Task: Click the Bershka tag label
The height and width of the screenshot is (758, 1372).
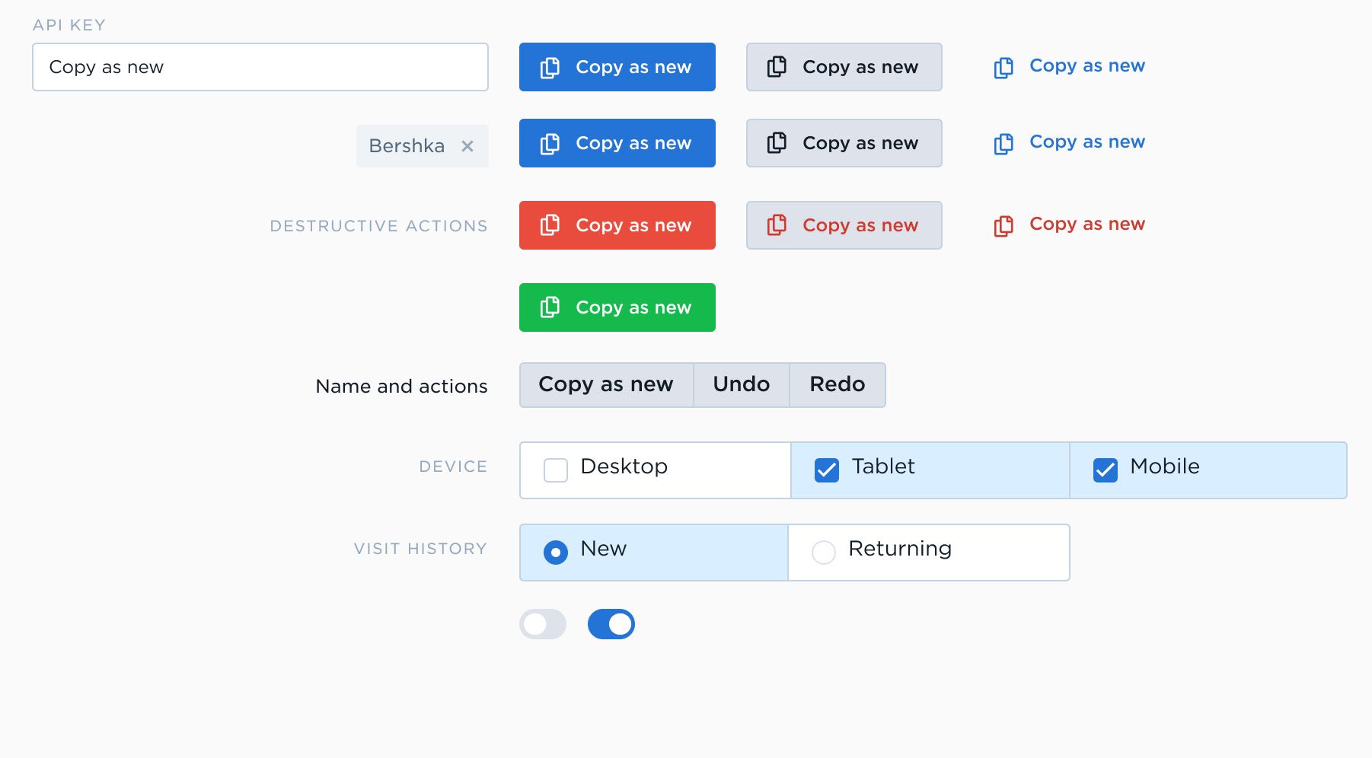Action: click(407, 146)
